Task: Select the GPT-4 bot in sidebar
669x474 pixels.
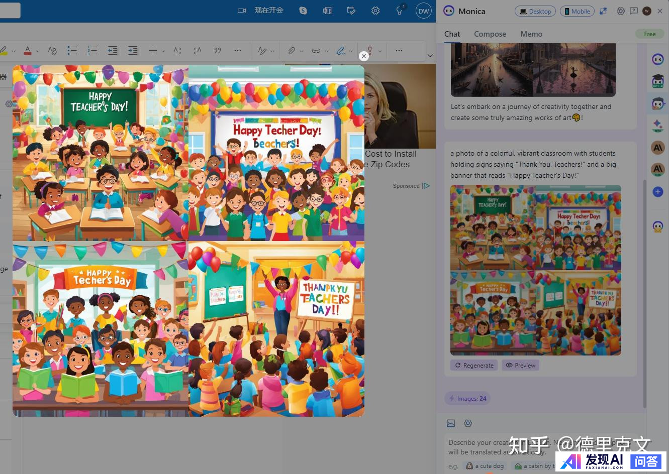Action: click(657, 81)
